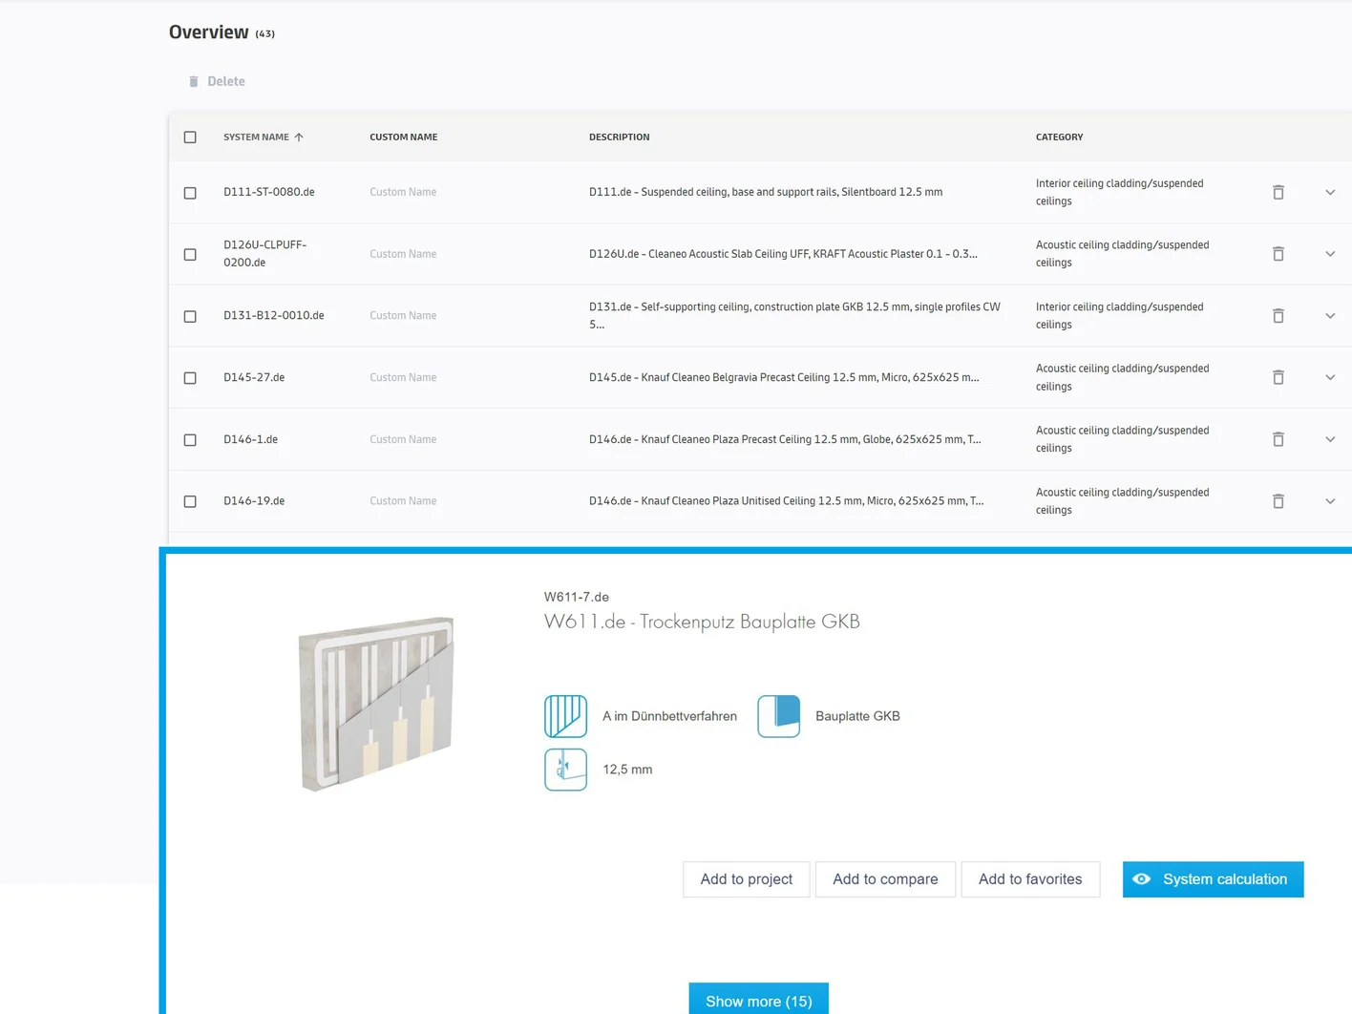Click the Custom Name column header

pyautogui.click(x=403, y=137)
